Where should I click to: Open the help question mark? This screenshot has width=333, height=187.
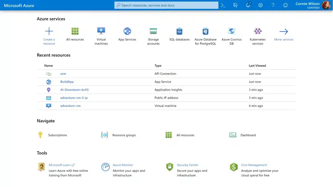click(273, 5)
